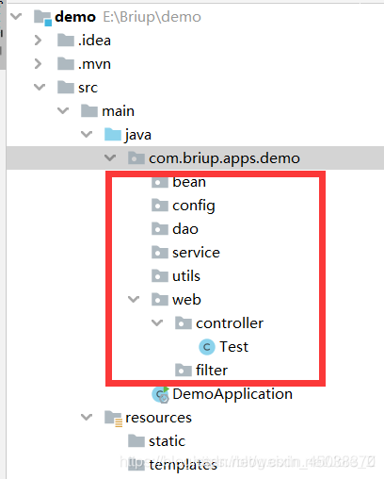Collapse the main folder chevron
Viewport: 384px width, 479px height.
pyautogui.click(x=63, y=110)
